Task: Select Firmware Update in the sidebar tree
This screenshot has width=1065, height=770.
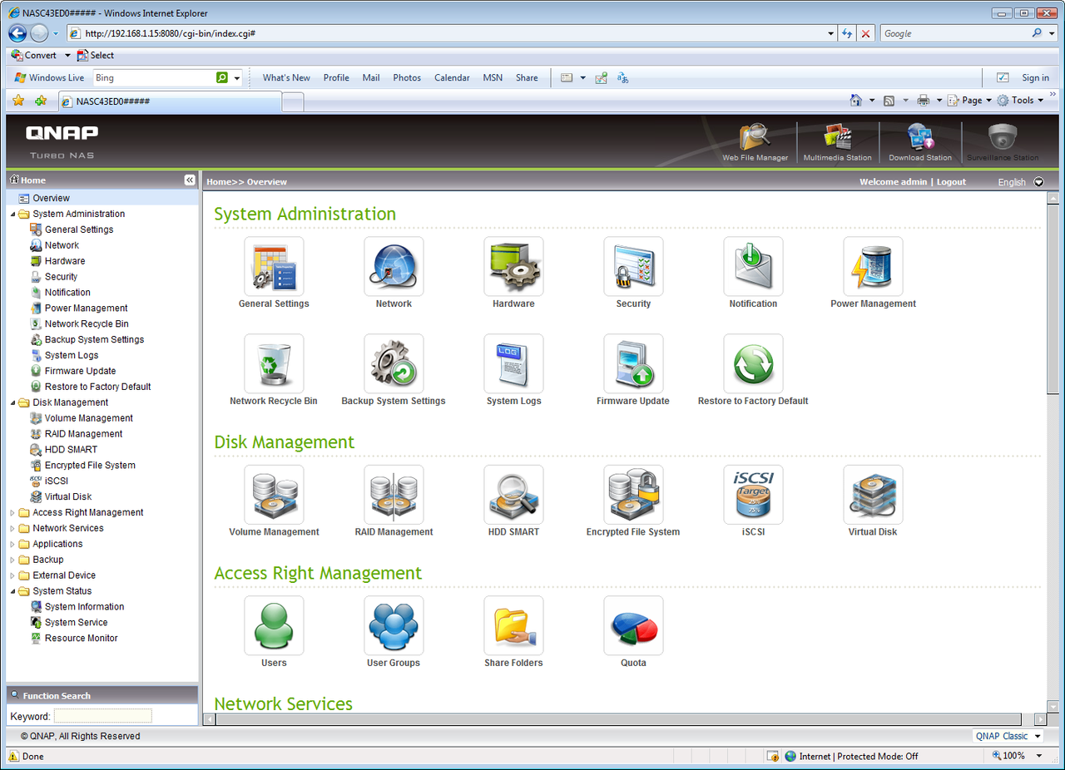Action: pos(80,371)
